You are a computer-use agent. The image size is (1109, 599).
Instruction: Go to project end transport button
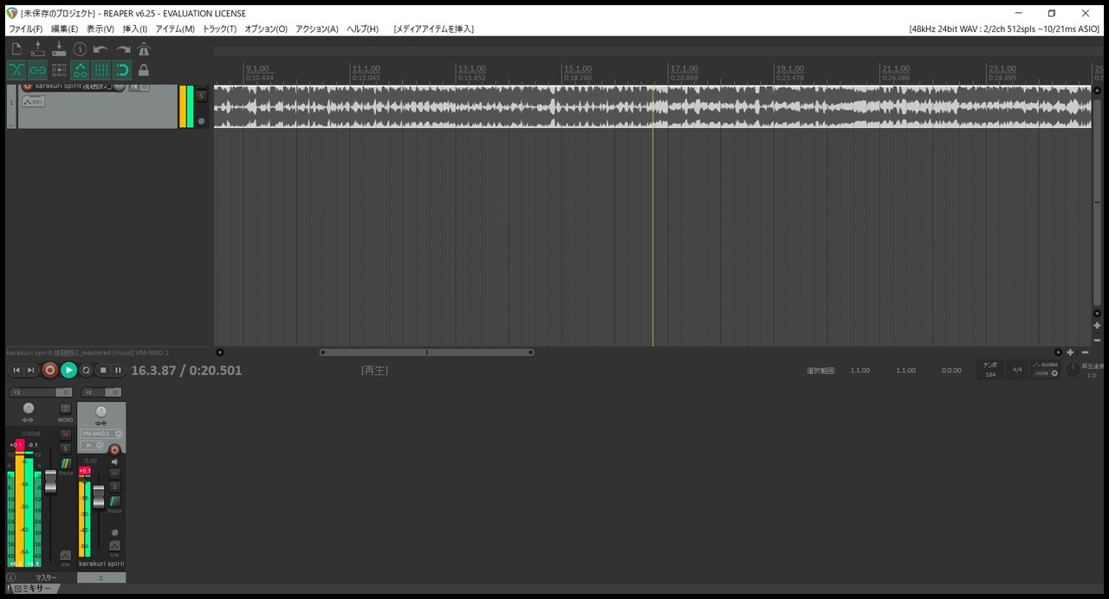31,370
